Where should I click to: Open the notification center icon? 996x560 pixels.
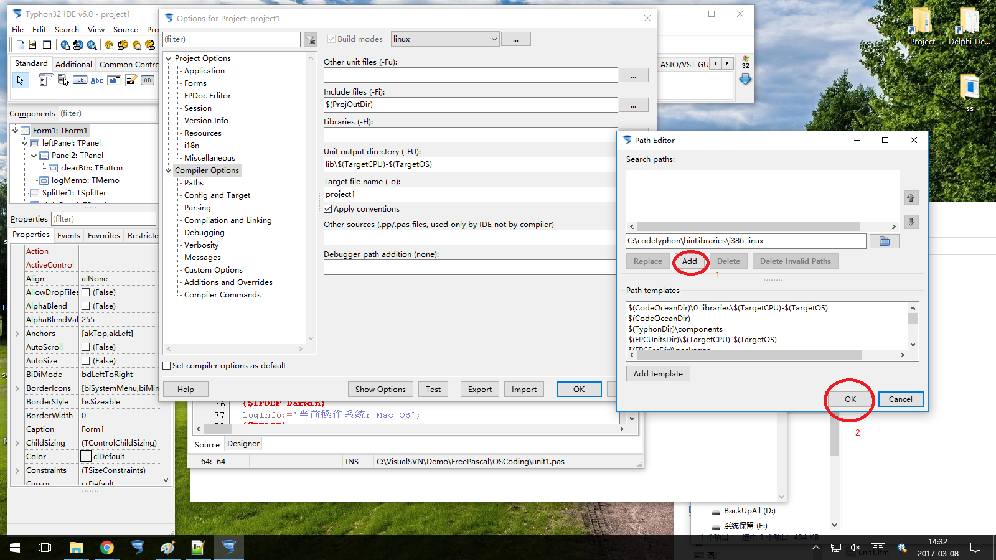click(975, 548)
